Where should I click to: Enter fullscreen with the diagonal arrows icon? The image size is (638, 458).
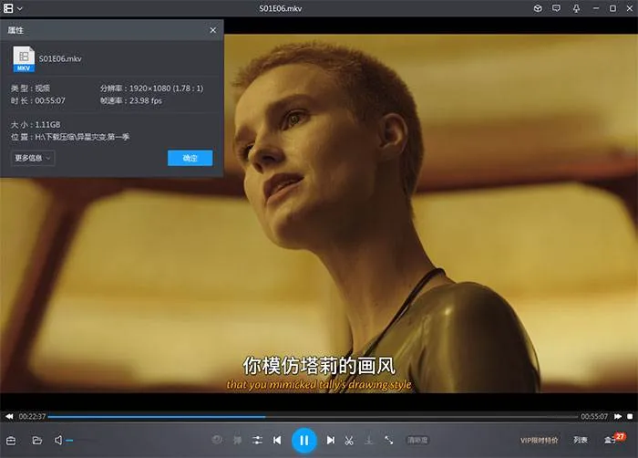pos(388,440)
